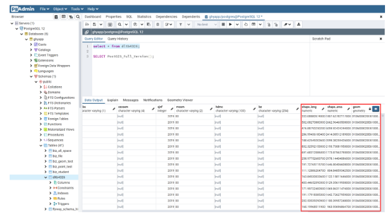Open the Messages tab
Viewport: 391px width, 220px height.
tap(131, 100)
